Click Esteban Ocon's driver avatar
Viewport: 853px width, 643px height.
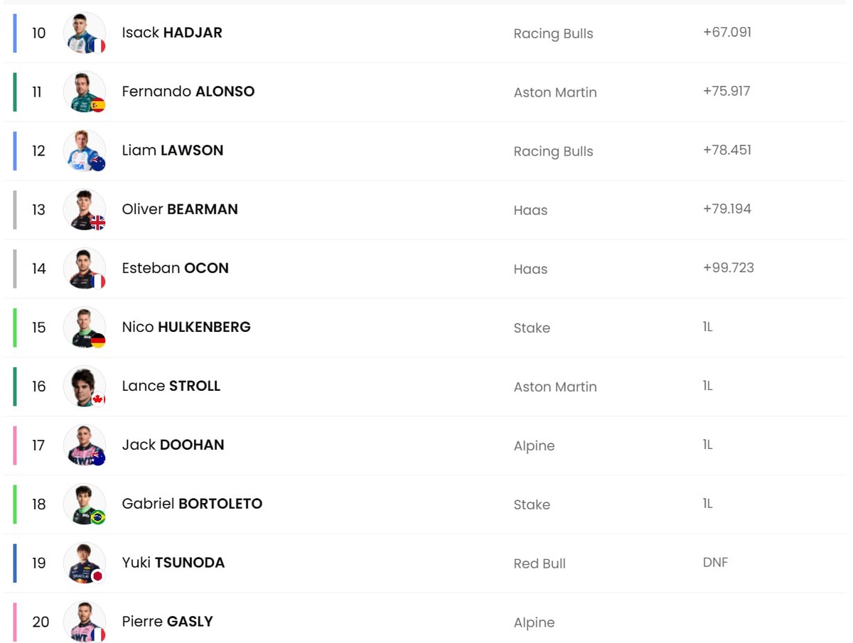[84, 269]
